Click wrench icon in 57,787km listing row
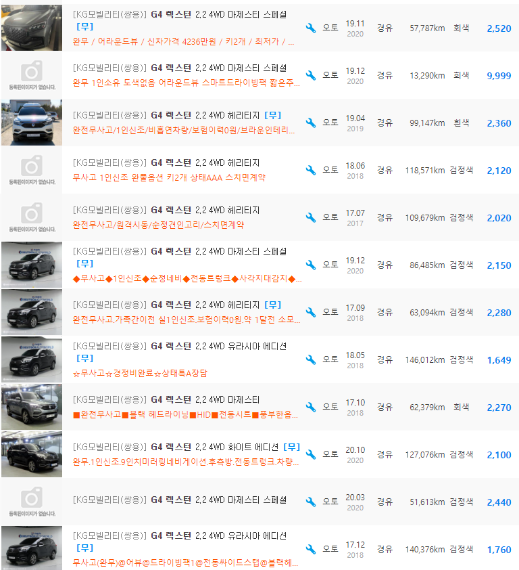Image resolution: width=519 pixels, height=570 pixels. click(311, 28)
